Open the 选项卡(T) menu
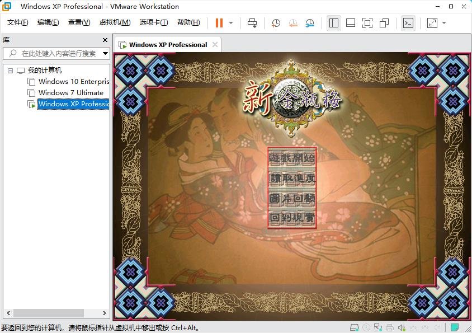The width and height of the screenshot is (472, 333). [154, 22]
